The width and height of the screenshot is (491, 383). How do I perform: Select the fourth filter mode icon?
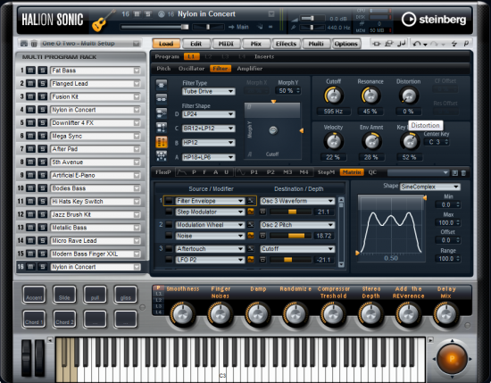click(162, 127)
